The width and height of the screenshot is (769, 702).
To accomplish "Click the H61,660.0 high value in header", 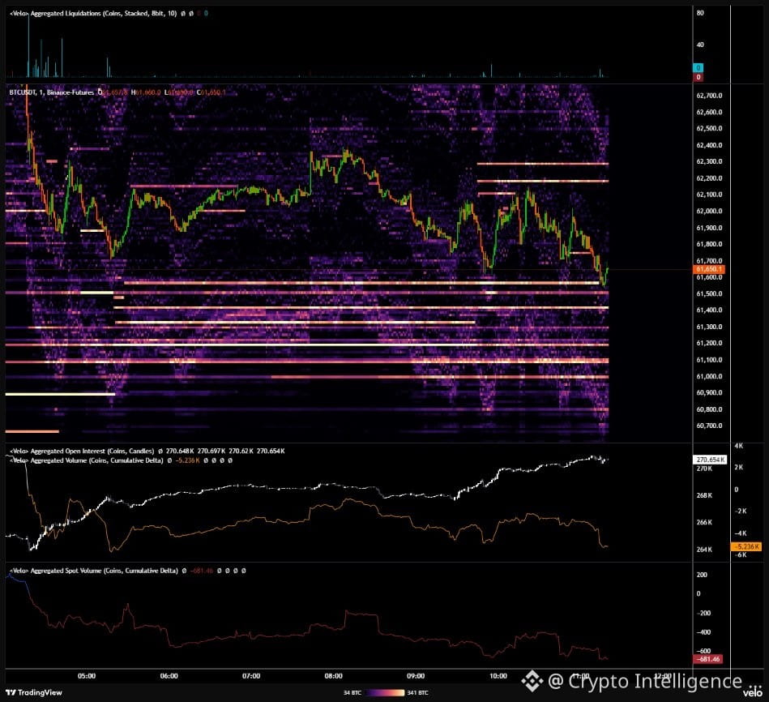I will [x=146, y=92].
